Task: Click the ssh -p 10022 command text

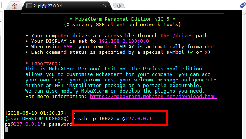Action: 96,119
